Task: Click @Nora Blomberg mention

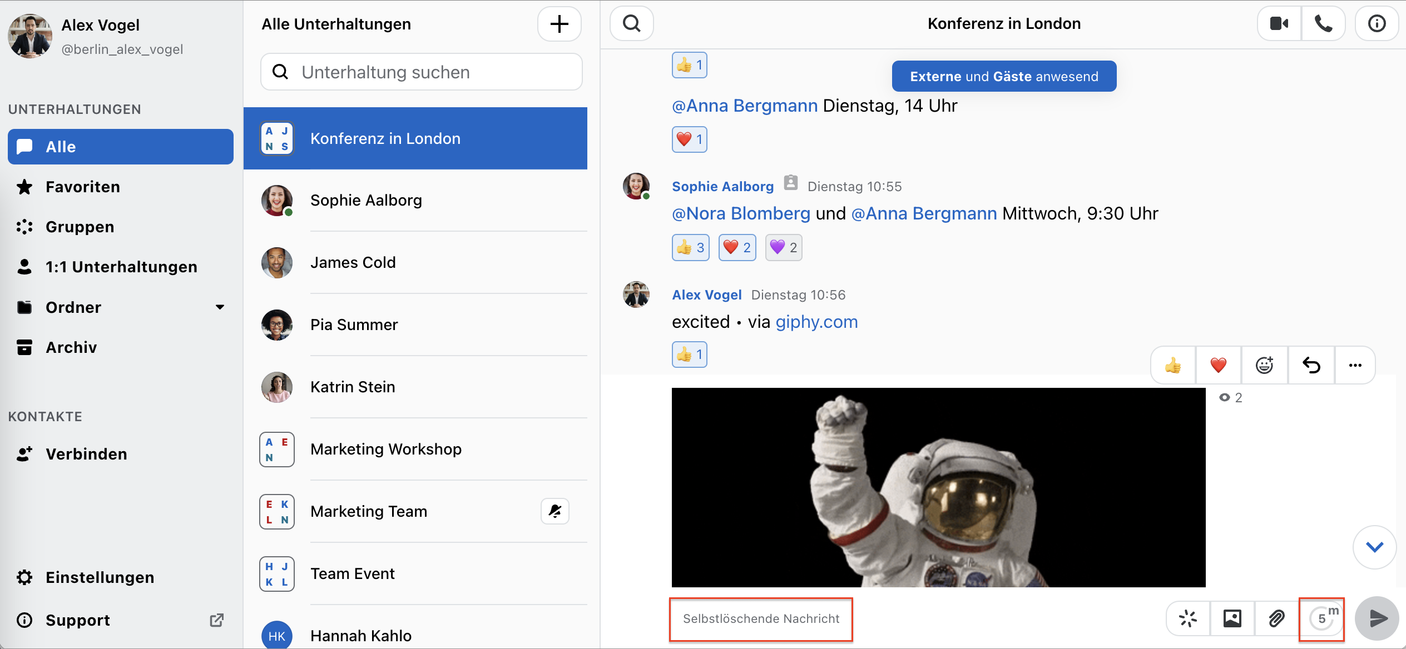Action: pyautogui.click(x=741, y=213)
